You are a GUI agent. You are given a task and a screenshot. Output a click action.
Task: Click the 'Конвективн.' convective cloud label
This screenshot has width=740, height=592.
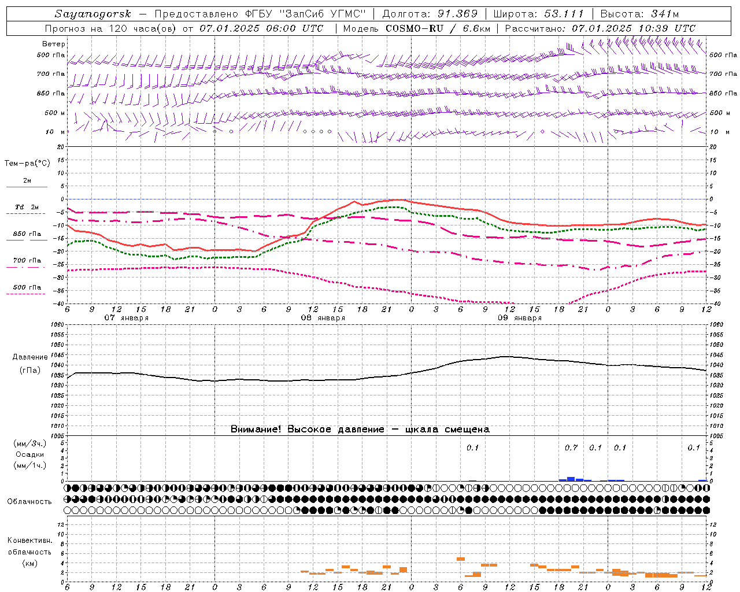(x=29, y=541)
